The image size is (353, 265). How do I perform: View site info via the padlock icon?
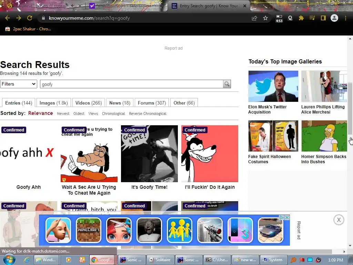pos(43,18)
